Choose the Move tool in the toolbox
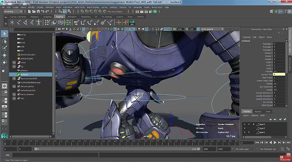 [x=4, y=55]
